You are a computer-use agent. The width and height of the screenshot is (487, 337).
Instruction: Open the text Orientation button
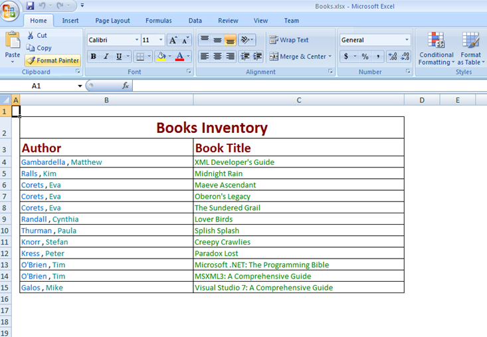pyautogui.click(x=247, y=40)
